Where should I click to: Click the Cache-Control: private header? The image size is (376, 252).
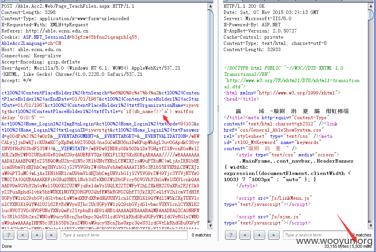pos(254,37)
